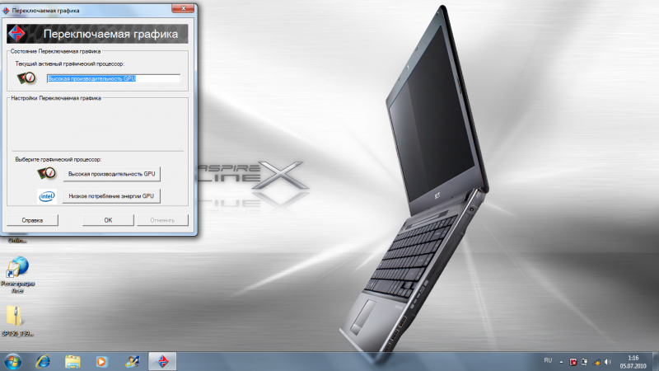Click Show Desktop strip at taskbar end

click(656, 362)
